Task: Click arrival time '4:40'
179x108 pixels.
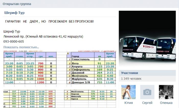Action: click(x=110, y=76)
